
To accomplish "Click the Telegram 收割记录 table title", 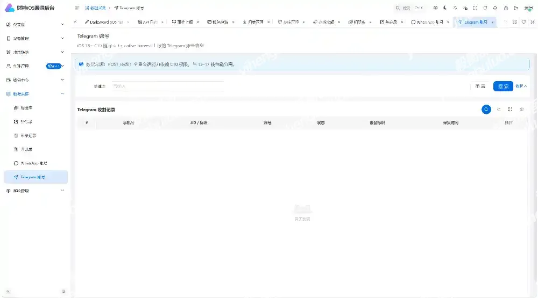I will 96,110.
